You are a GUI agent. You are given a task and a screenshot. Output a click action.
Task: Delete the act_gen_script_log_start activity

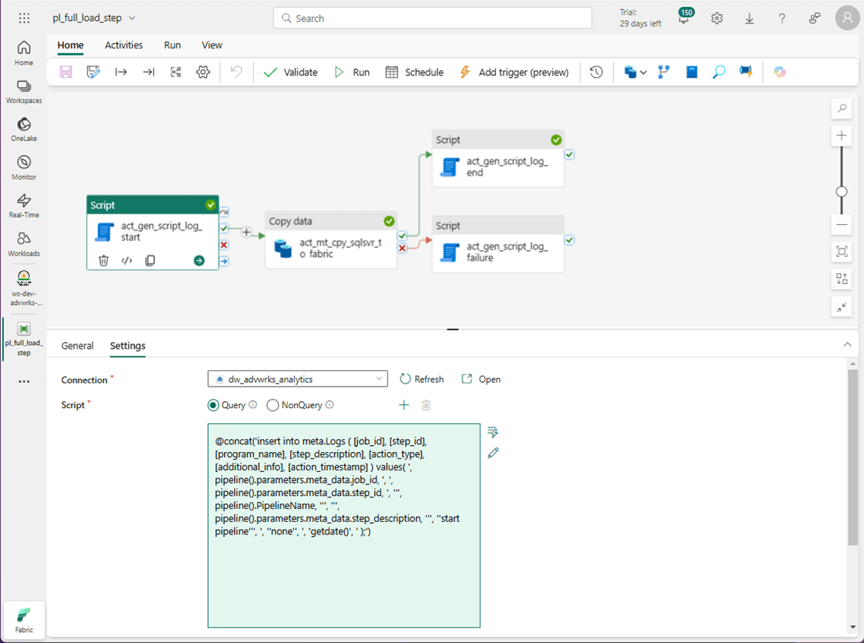(104, 260)
